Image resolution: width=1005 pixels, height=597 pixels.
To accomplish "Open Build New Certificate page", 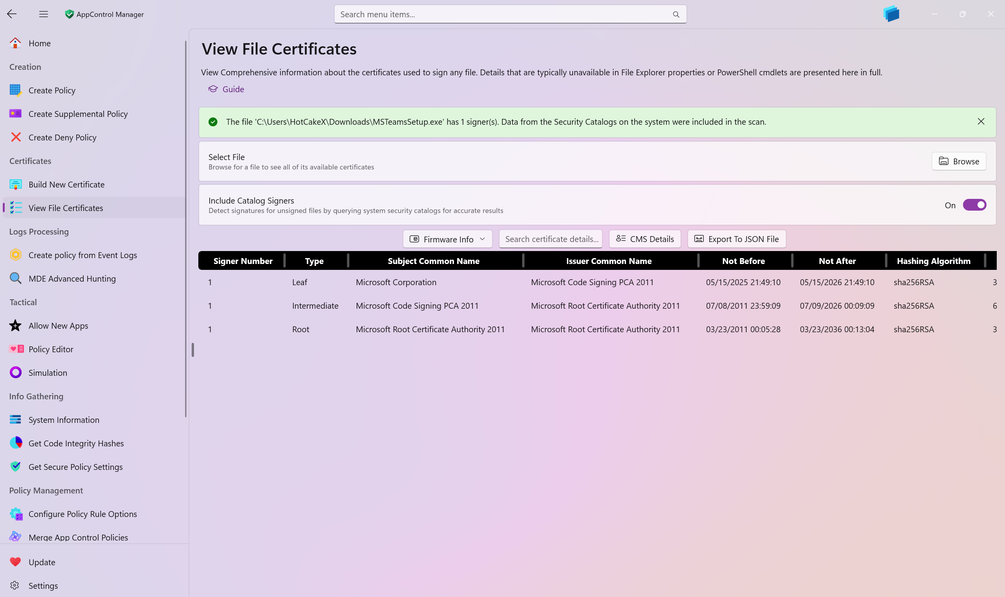I will [66, 184].
